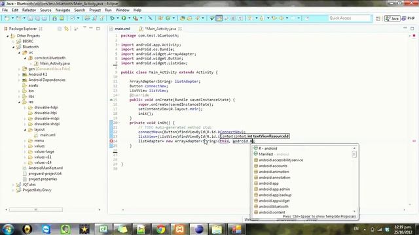Maximize the Package Explorer view
419x235 pixels.
click(98, 28)
